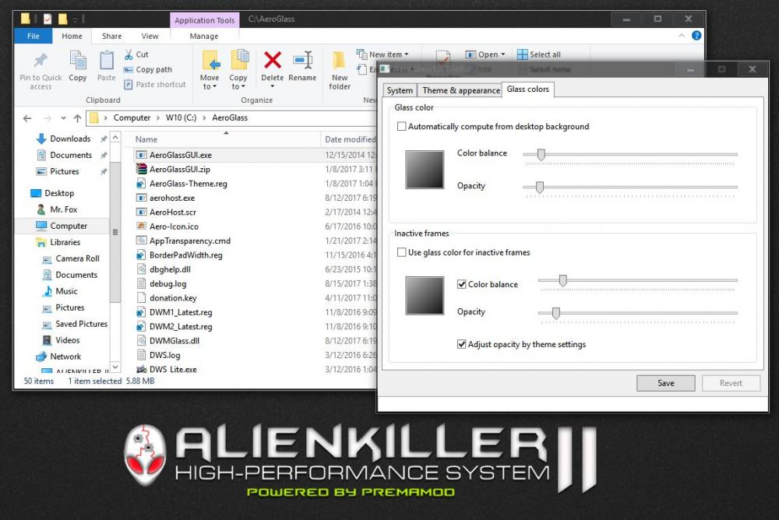Check Use glass color for inactive frames
Image resolution: width=779 pixels, height=520 pixels.
[x=402, y=252]
